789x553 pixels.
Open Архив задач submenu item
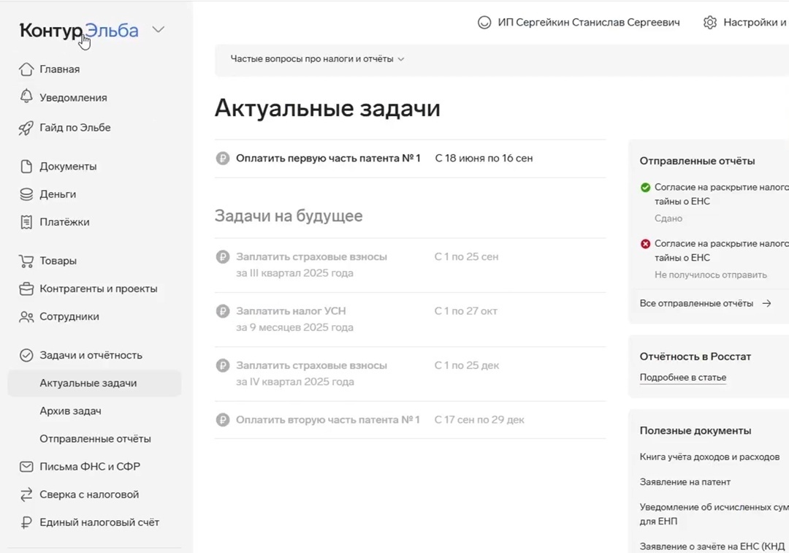pos(70,411)
